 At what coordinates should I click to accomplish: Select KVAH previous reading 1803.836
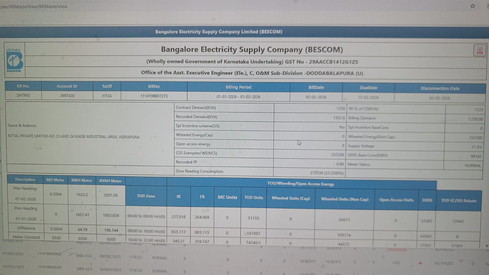[x=111, y=215]
